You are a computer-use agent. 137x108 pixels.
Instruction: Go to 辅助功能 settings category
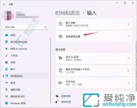pyautogui.click(x=26, y=89)
